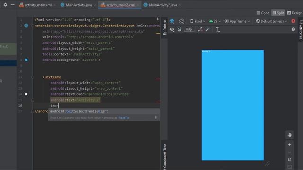Switch editor to Split view

tap(278, 13)
